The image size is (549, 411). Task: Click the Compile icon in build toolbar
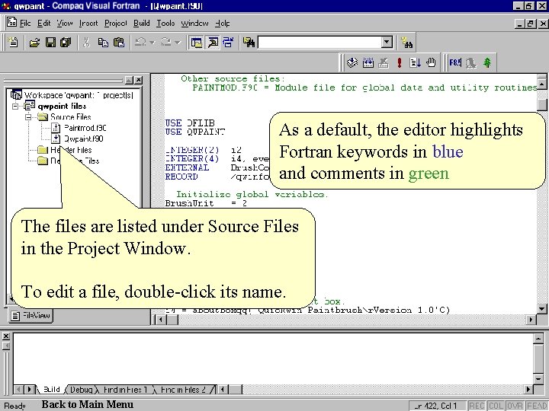(x=352, y=63)
